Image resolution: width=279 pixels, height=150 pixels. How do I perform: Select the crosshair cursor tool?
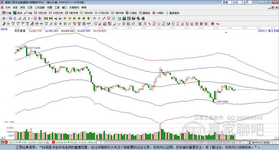click(99, 19)
